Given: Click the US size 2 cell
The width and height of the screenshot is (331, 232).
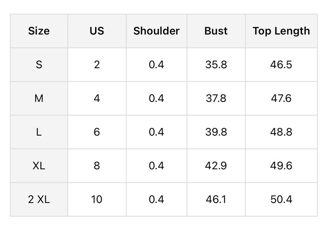Looking at the screenshot, I should tap(97, 65).
